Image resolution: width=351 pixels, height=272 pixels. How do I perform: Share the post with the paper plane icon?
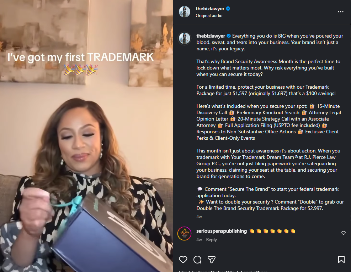click(x=212, y=260)
